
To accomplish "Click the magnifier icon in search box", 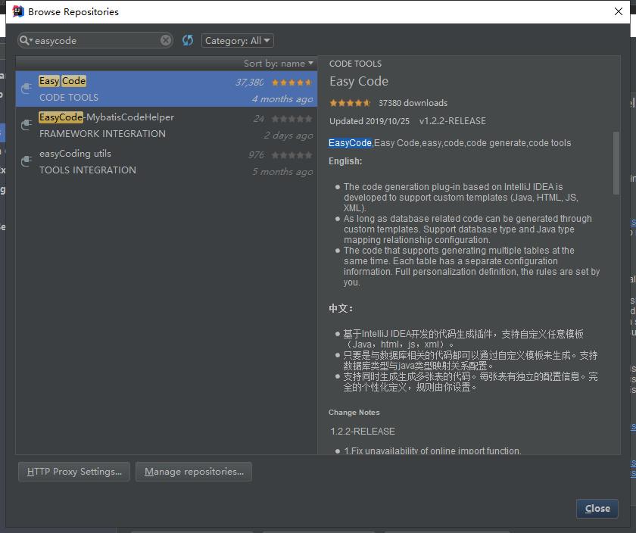I will [x=24, y=40].
